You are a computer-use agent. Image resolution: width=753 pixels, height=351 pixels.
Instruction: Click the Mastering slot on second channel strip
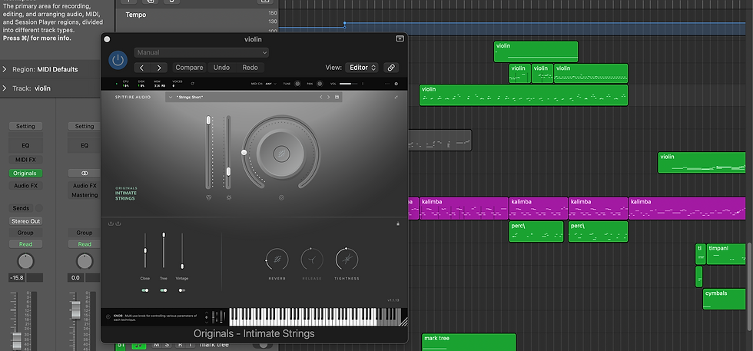85,195
